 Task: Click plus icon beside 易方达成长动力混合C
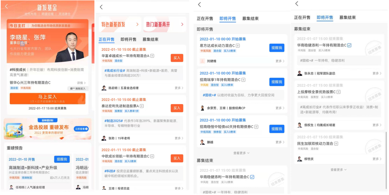pyautogui.click(x=238, y=46)
